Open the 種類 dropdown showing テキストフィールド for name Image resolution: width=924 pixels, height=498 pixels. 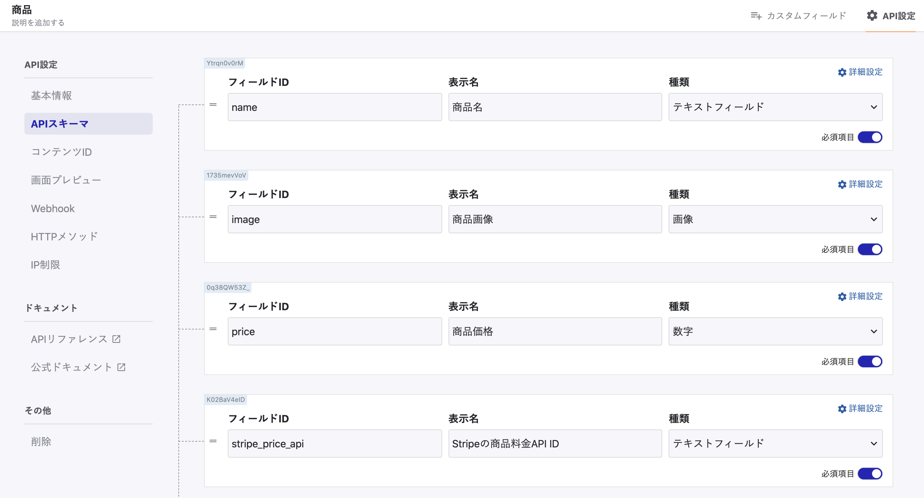(x=775, y=107)
